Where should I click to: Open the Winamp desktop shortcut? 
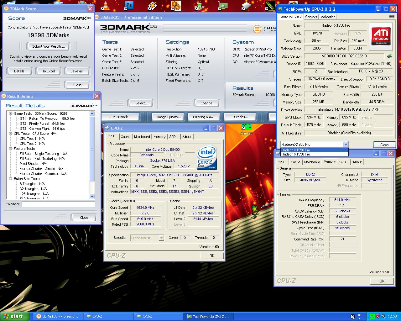pyautogui.click(x=152, y=6)
